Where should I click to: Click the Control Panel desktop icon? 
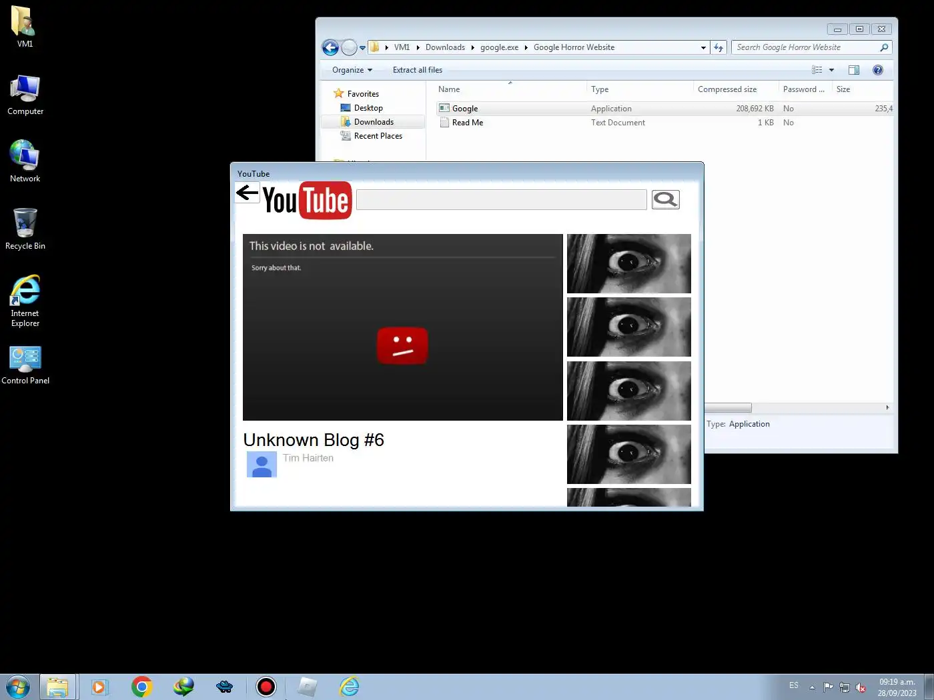[x=25, y=365]
